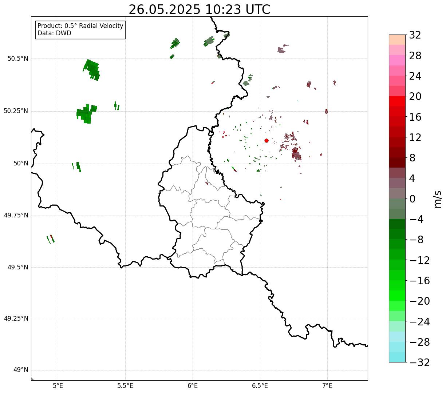Click the colorbar value −20
The image size is (446, 393).
click(x=419, y=301)
